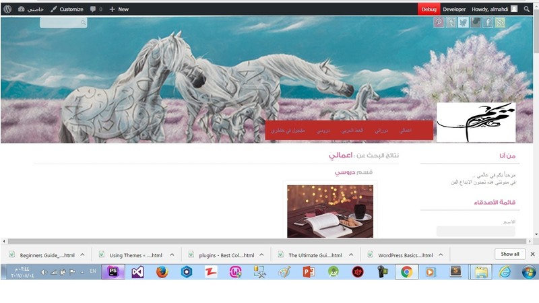Open the Windows Start button
This screenshot has height=303, width=539.
click(529, 272)
